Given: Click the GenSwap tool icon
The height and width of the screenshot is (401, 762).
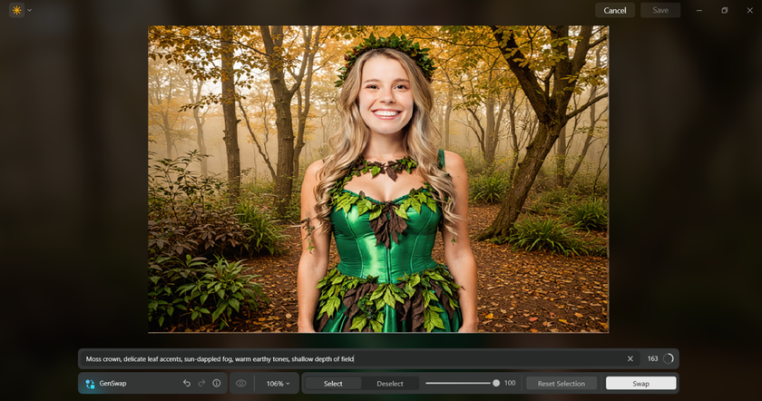Looking at the screenshot, I should click(90, 384).
